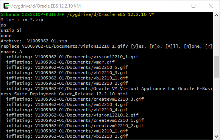The image size is (220, 140).
Task: Click the prompt line Sikandar@DESKTOP-KBIU37P
Action: pyautogui.click(x=33, y=14)
